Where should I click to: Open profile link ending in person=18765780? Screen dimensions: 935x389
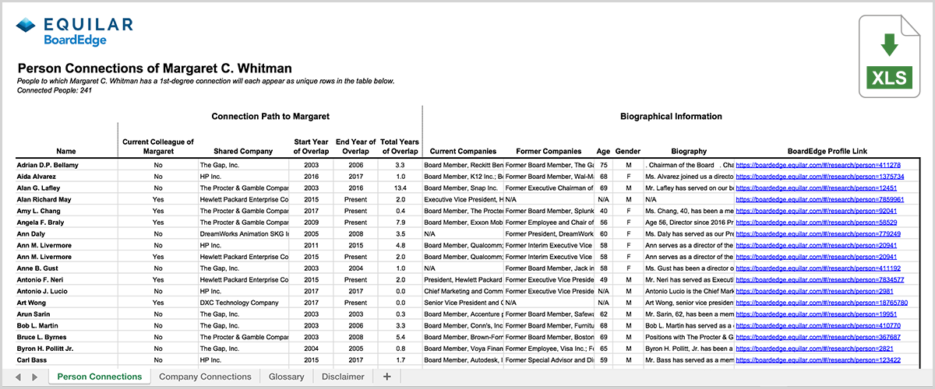point(822,302)
